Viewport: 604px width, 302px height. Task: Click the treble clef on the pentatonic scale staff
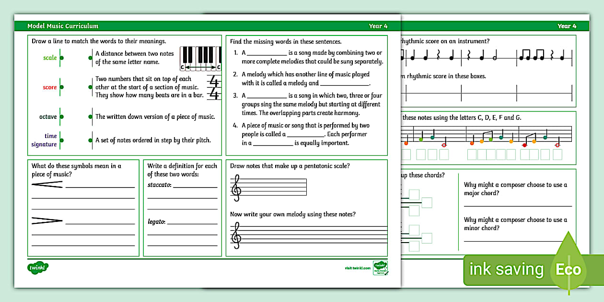(235, 187)
